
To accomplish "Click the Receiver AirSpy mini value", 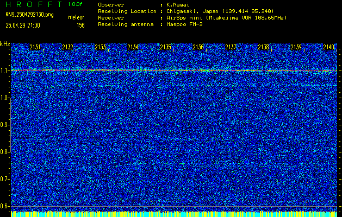I will point(226,18).
